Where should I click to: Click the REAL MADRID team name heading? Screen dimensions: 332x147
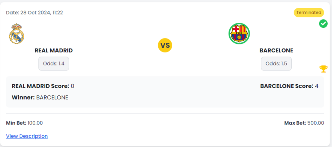[53, 51]
